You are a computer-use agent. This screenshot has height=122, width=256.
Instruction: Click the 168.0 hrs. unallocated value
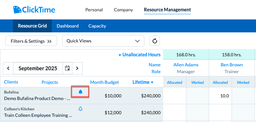(x=186, y=55)
